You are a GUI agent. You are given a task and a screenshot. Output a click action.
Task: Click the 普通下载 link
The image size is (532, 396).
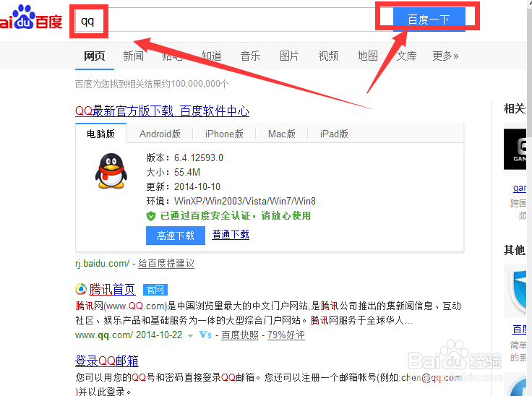point(231,234)
